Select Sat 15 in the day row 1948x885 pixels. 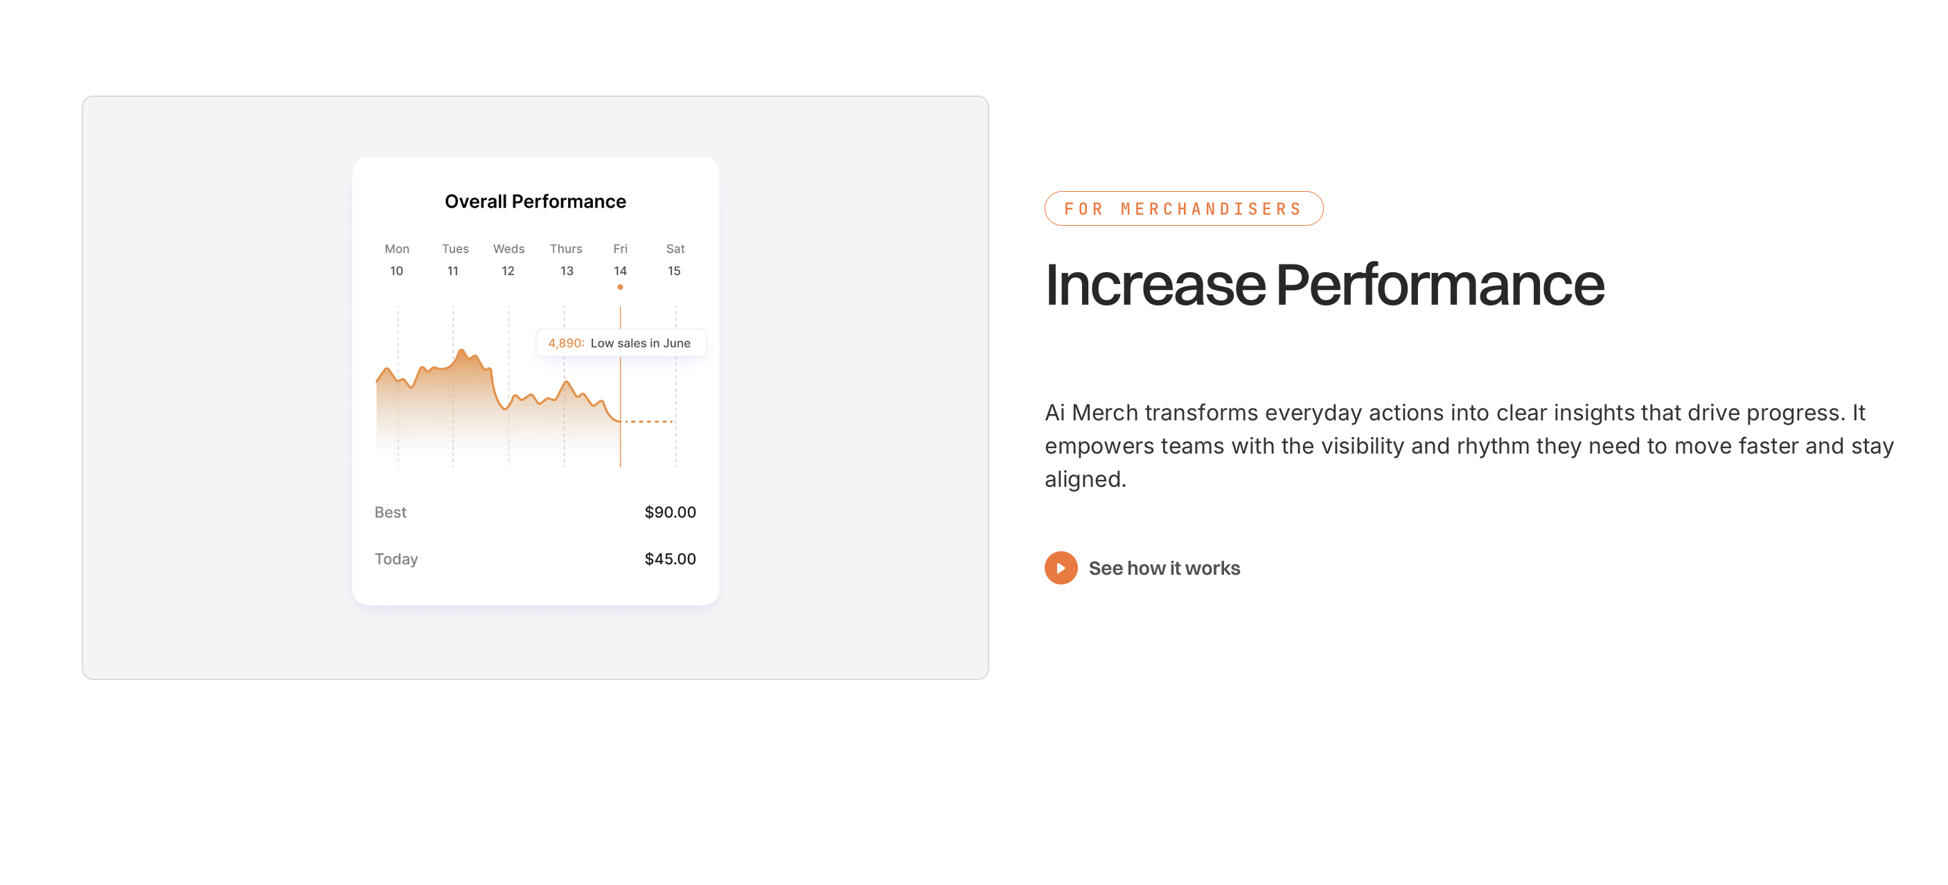675,259
